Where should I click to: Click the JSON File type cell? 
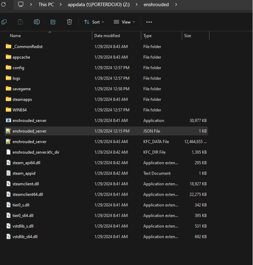click(x=152, y=131)
